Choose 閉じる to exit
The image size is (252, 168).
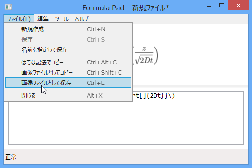tap(68, 96)
